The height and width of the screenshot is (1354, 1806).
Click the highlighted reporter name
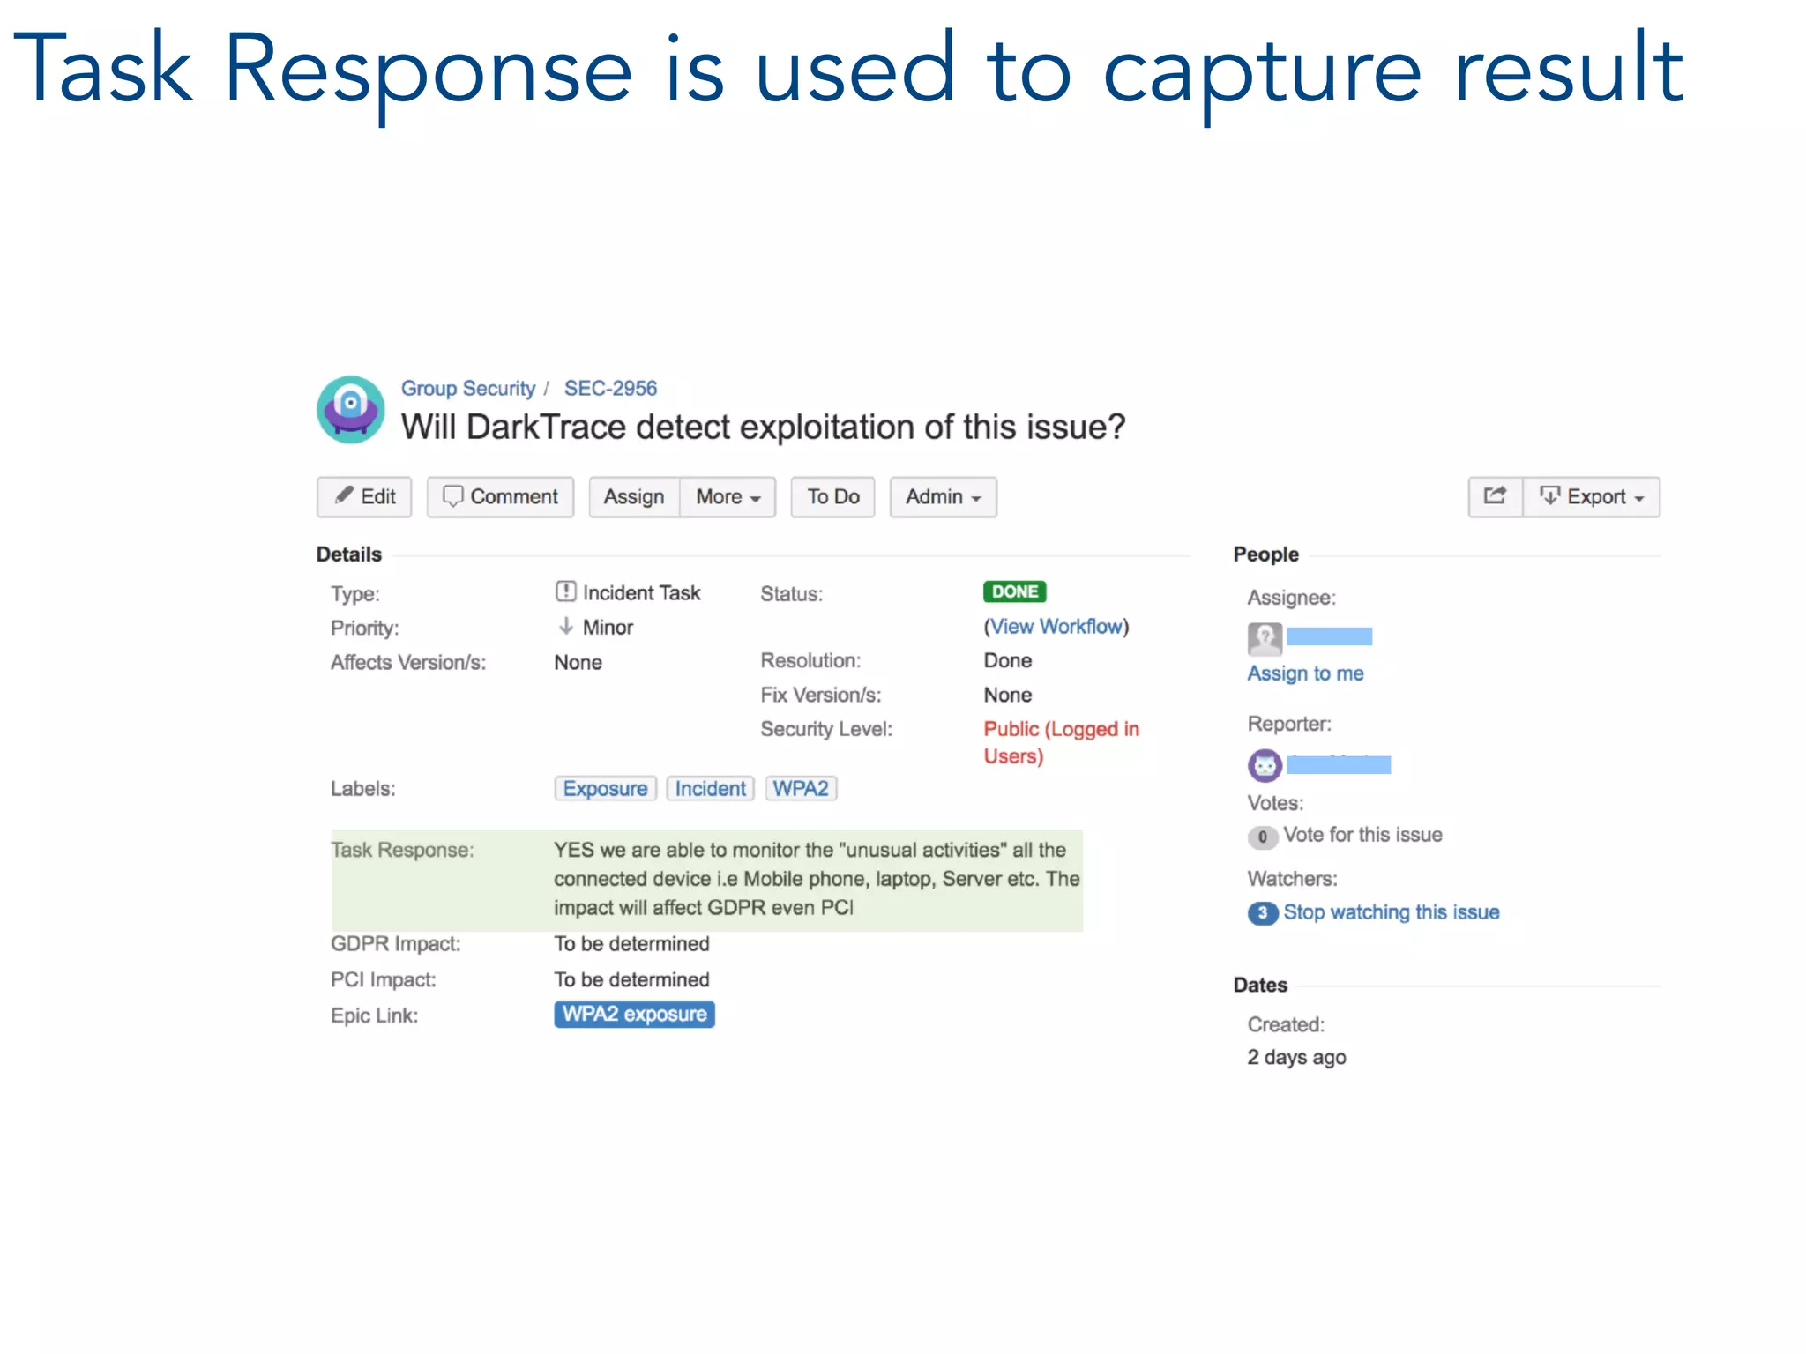tap(1339, 764)
